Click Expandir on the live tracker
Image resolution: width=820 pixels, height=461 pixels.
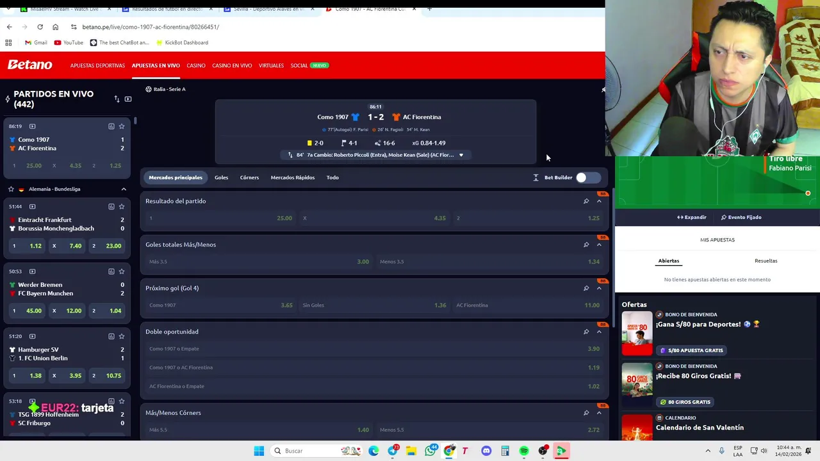click(x=692, y=217)
